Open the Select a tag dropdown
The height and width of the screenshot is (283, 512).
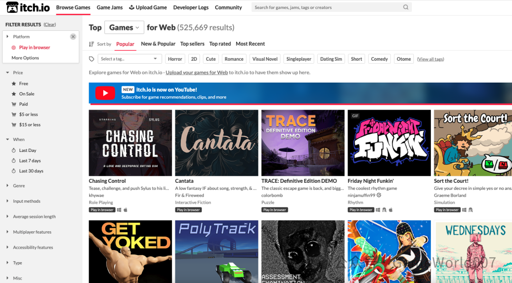129,59
